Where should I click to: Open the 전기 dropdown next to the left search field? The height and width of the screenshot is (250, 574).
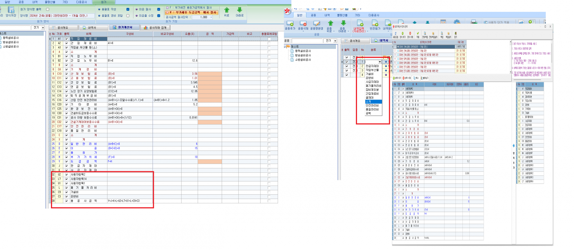pyautogui.click(x=43, y=28)
